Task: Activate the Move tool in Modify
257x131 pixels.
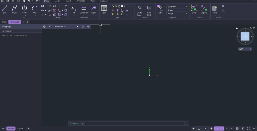Action: pos(50,6)
